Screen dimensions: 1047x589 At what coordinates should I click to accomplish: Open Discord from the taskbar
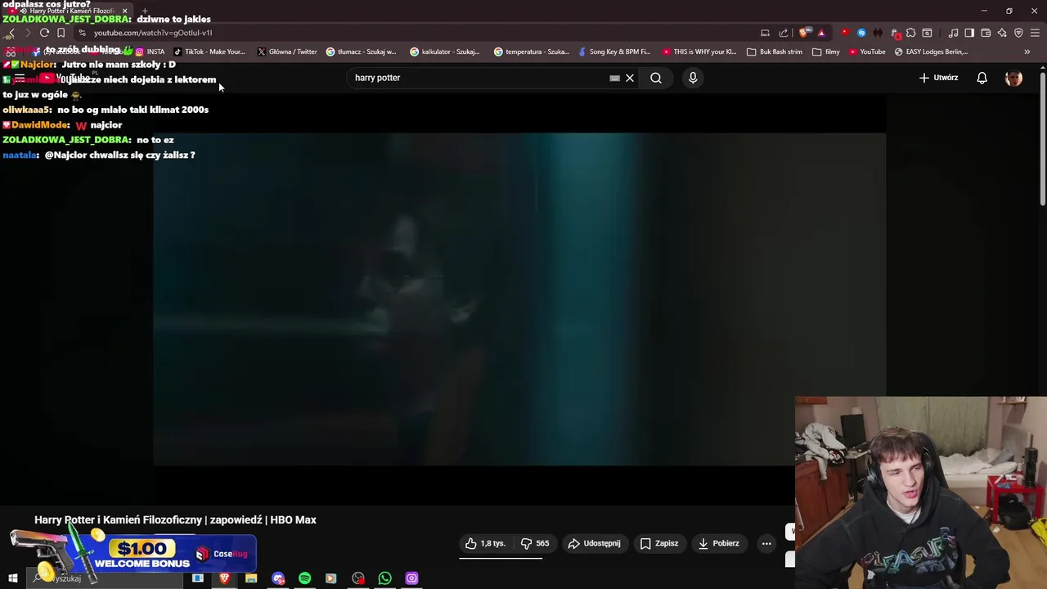point(278,578)
